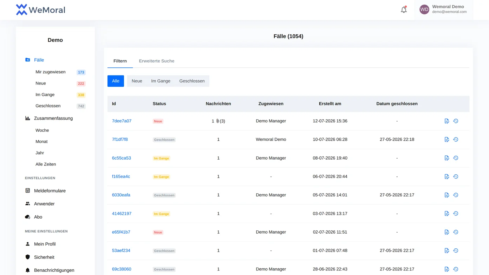Open case link 41462197
489x275 pixels.
click(x=122, y=214)
